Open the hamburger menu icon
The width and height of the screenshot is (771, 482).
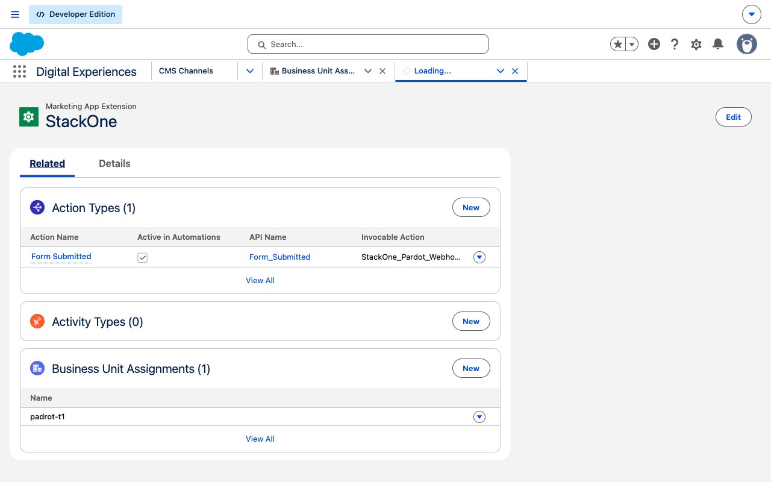tap(15, 14)
